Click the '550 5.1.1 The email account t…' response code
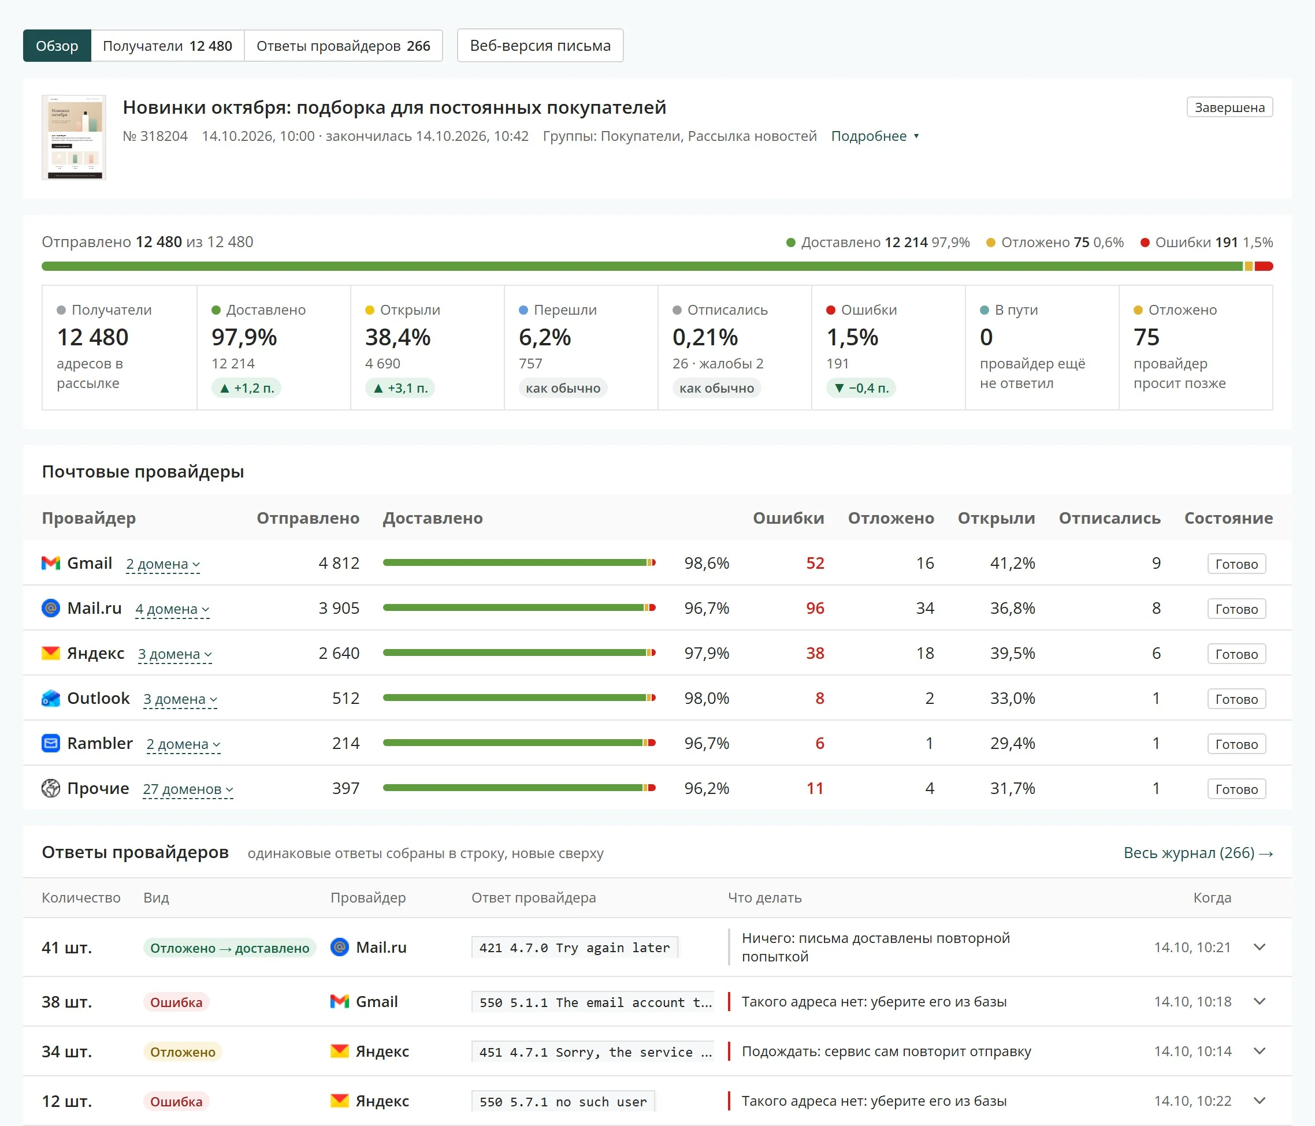Screen dimensions: 1315x1126 point(593,1002)
